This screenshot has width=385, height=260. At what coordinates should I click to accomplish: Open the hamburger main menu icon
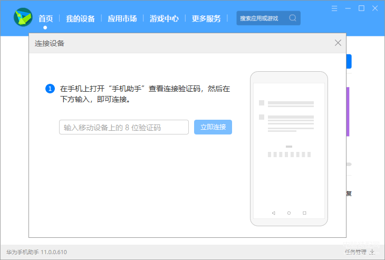tap(335, 8)
